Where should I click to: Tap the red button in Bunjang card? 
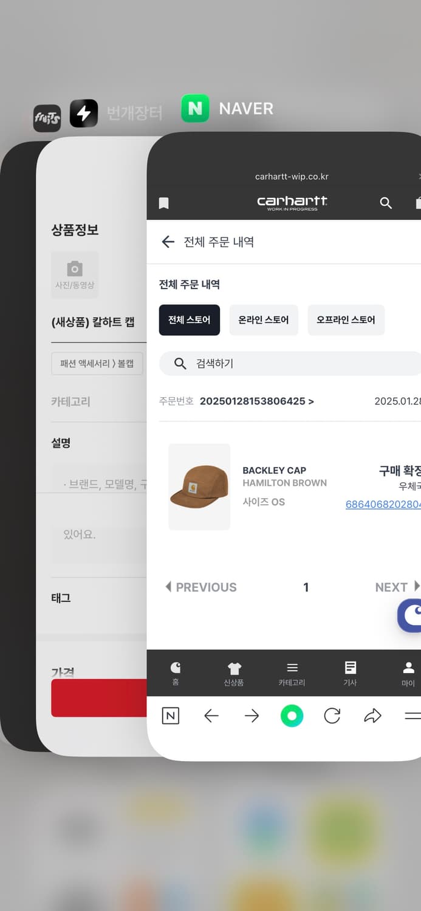[x=99, y=698]
